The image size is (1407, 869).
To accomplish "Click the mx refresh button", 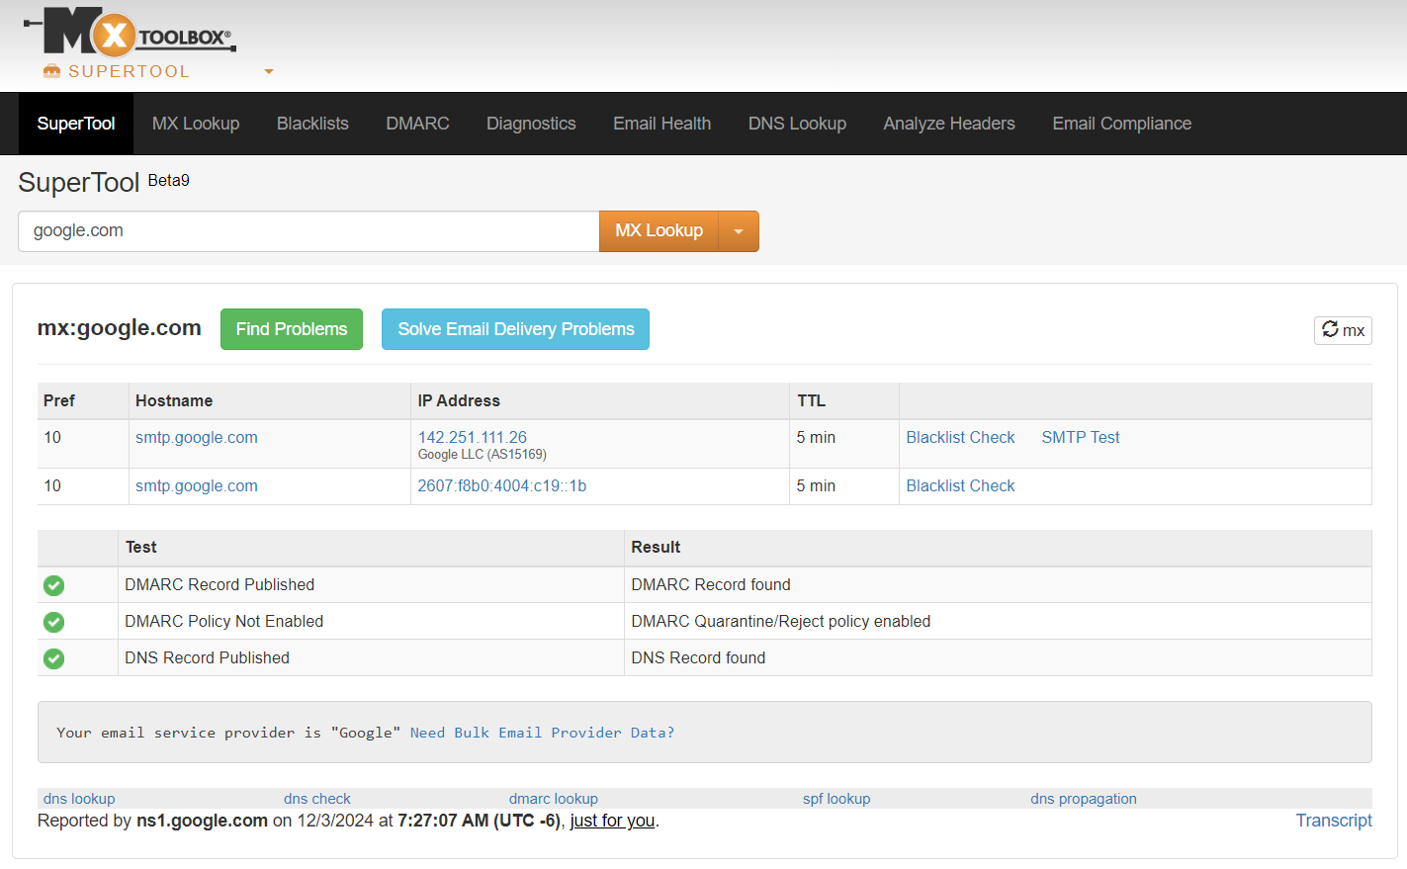I will pos(1343,330).
